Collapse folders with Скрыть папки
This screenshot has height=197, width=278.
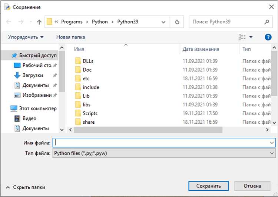[26, 187]
